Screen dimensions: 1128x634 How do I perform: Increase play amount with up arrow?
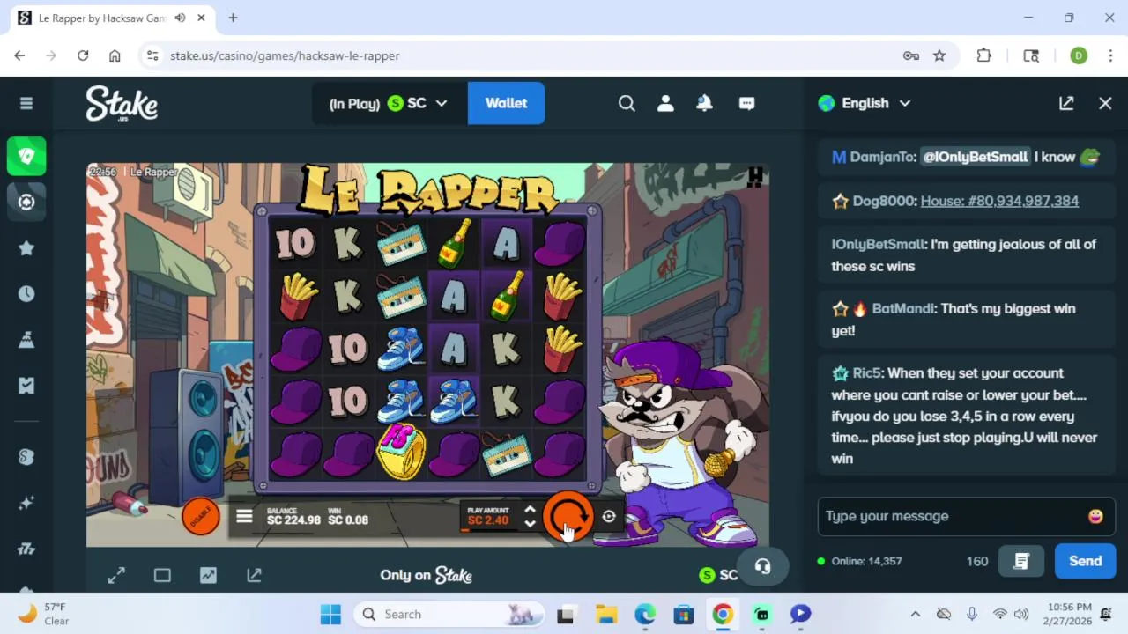tap(530, 510)
